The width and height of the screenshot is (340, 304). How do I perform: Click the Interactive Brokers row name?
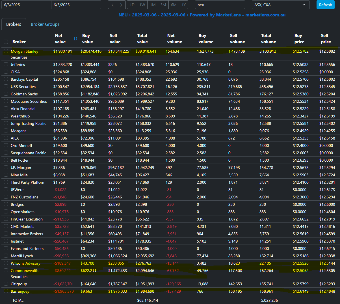[27, 234]
